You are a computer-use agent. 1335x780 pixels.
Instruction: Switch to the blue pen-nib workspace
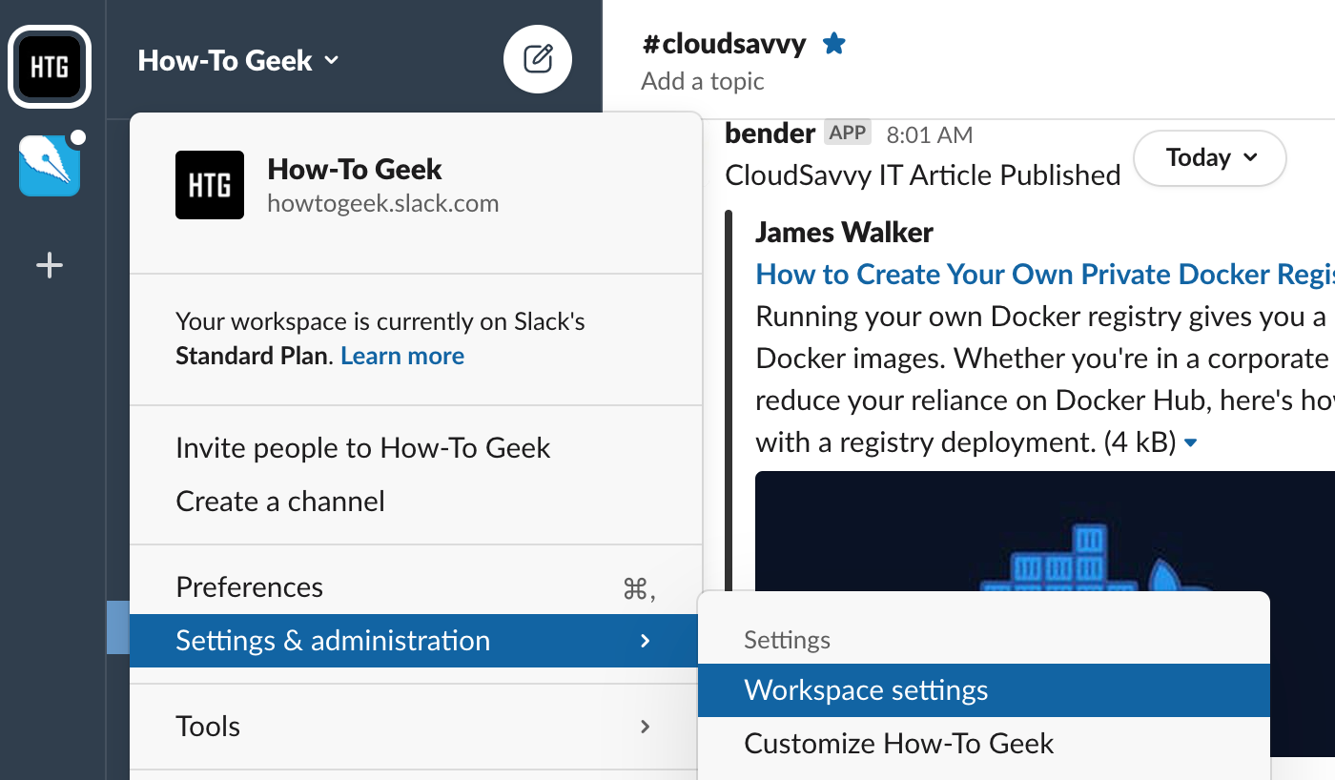(50, 166)
